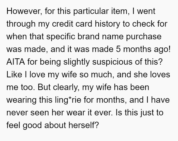Click the word "suspicious" in the text

pyautogui.click(x=112, y=62)
